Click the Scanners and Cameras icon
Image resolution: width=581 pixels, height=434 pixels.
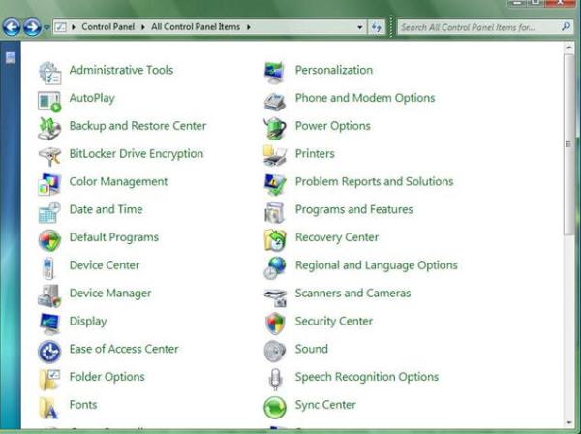click(x=275, y=297)
